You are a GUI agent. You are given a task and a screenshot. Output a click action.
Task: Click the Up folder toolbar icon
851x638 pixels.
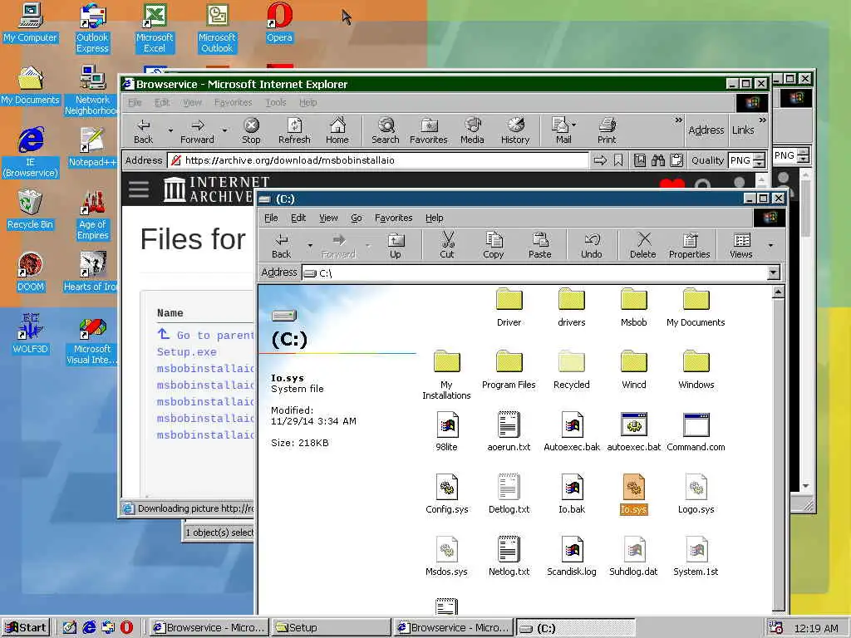(x=396, y=245)
